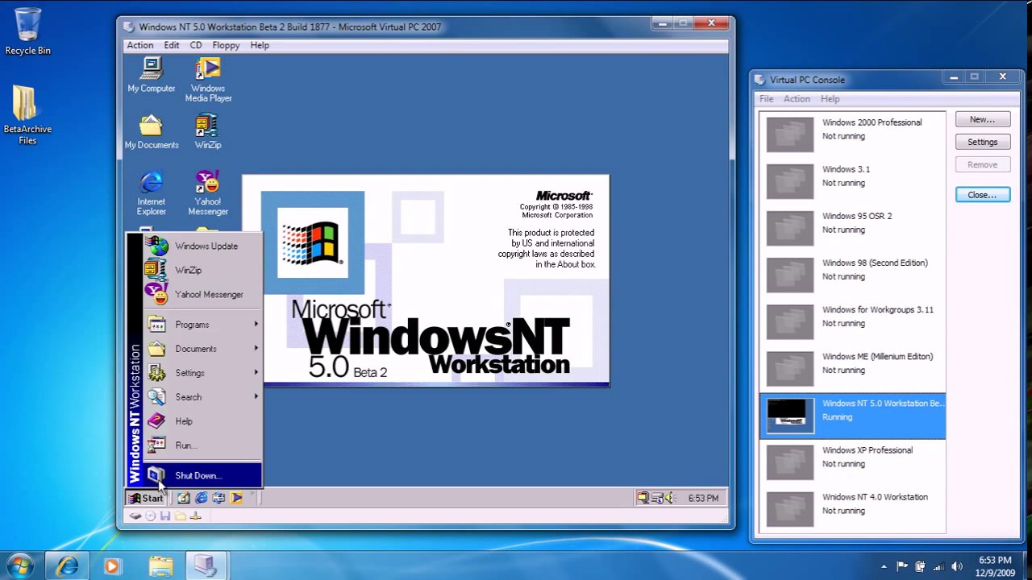The height and width of the screenshot is (580, 1032).
Task: Click host taskbar clock showing 12/9/2009
Action: tap(996, 566)
